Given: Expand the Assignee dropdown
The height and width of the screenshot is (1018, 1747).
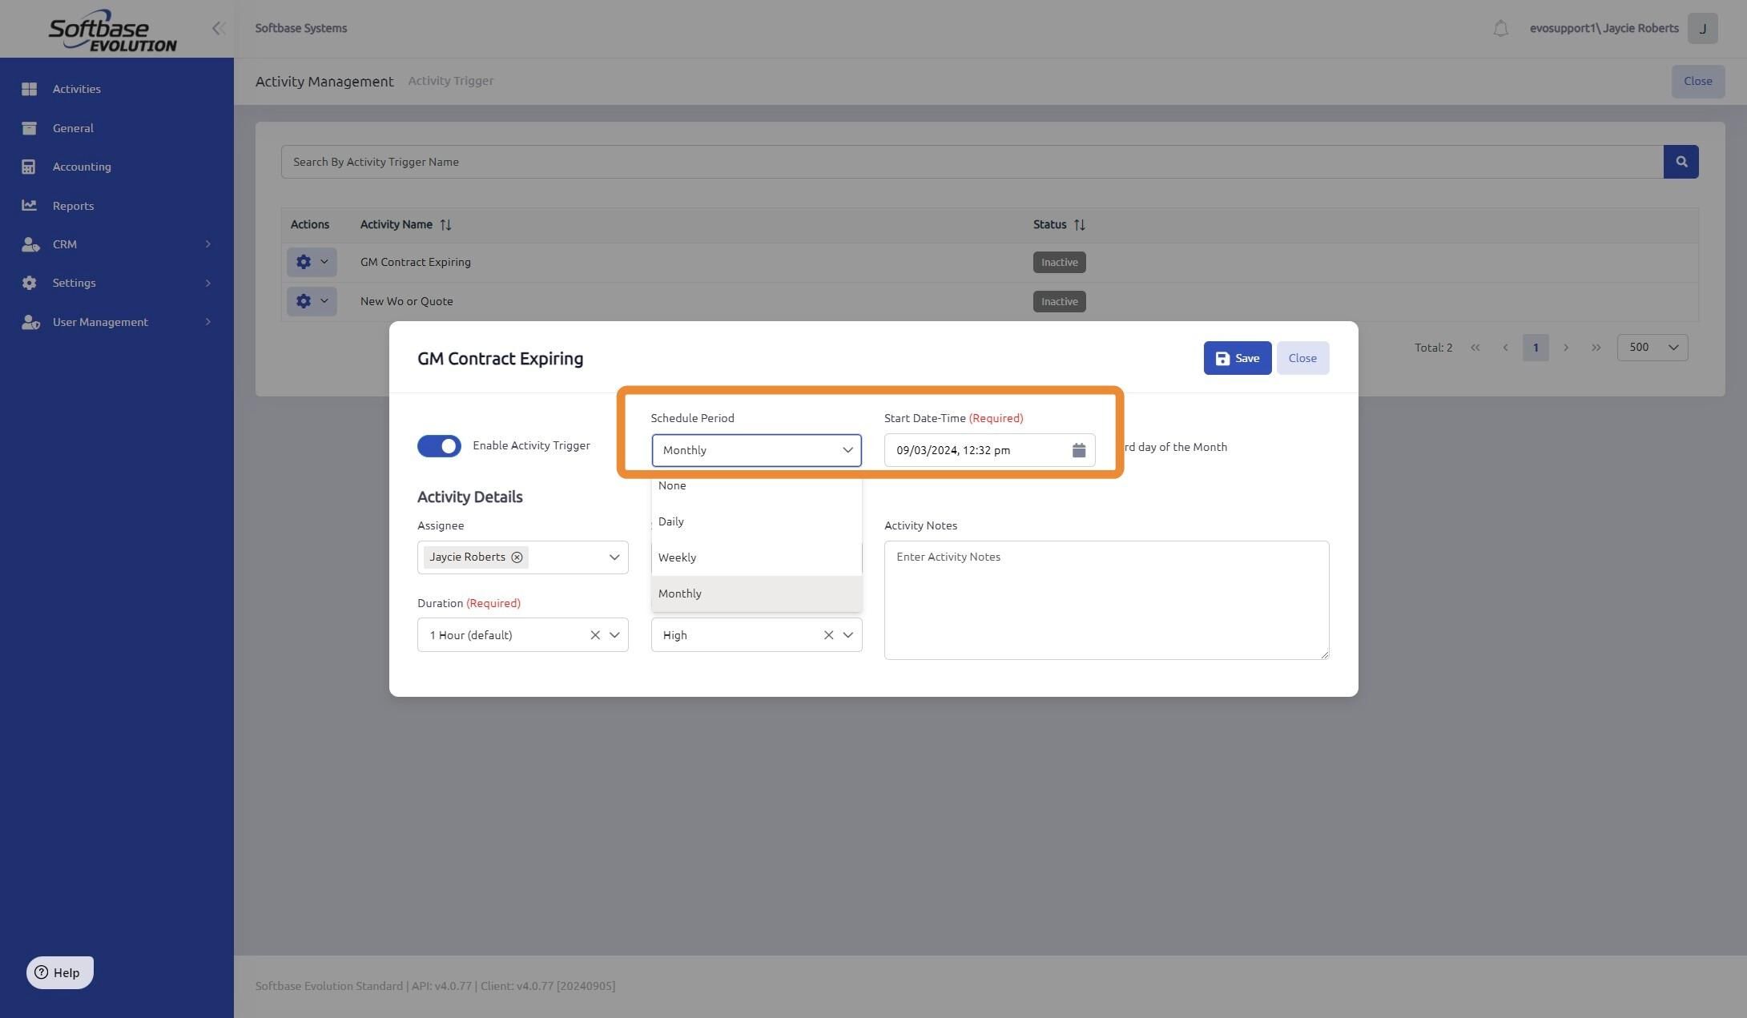Looking at the screenshot, I should 614,557.
